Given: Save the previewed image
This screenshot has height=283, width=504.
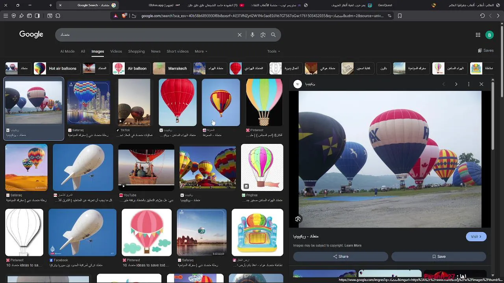Looking at the screenshot, I should (x=439, y=257).
